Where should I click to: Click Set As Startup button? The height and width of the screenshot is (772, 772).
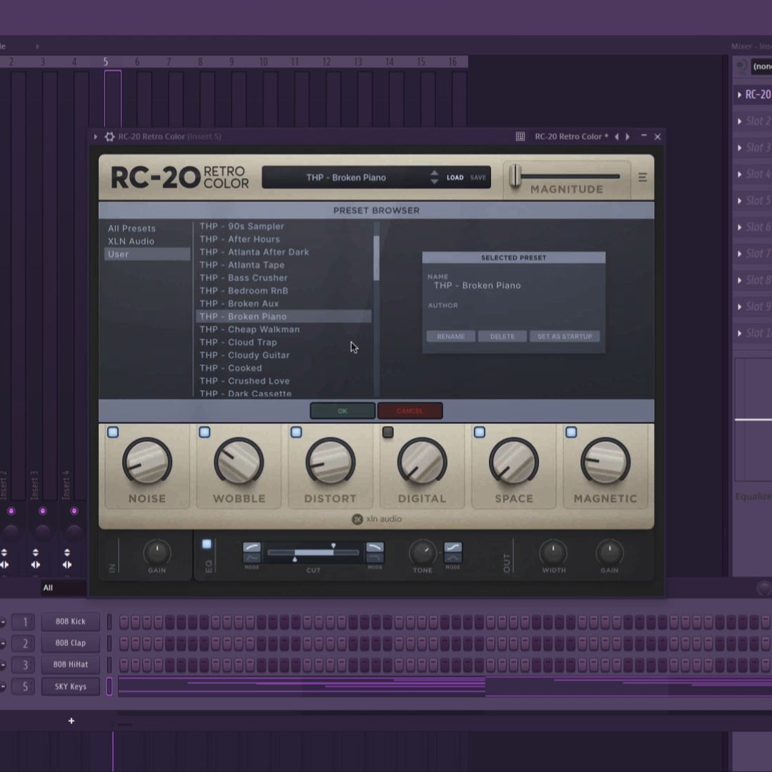click(x=565, y=336)
